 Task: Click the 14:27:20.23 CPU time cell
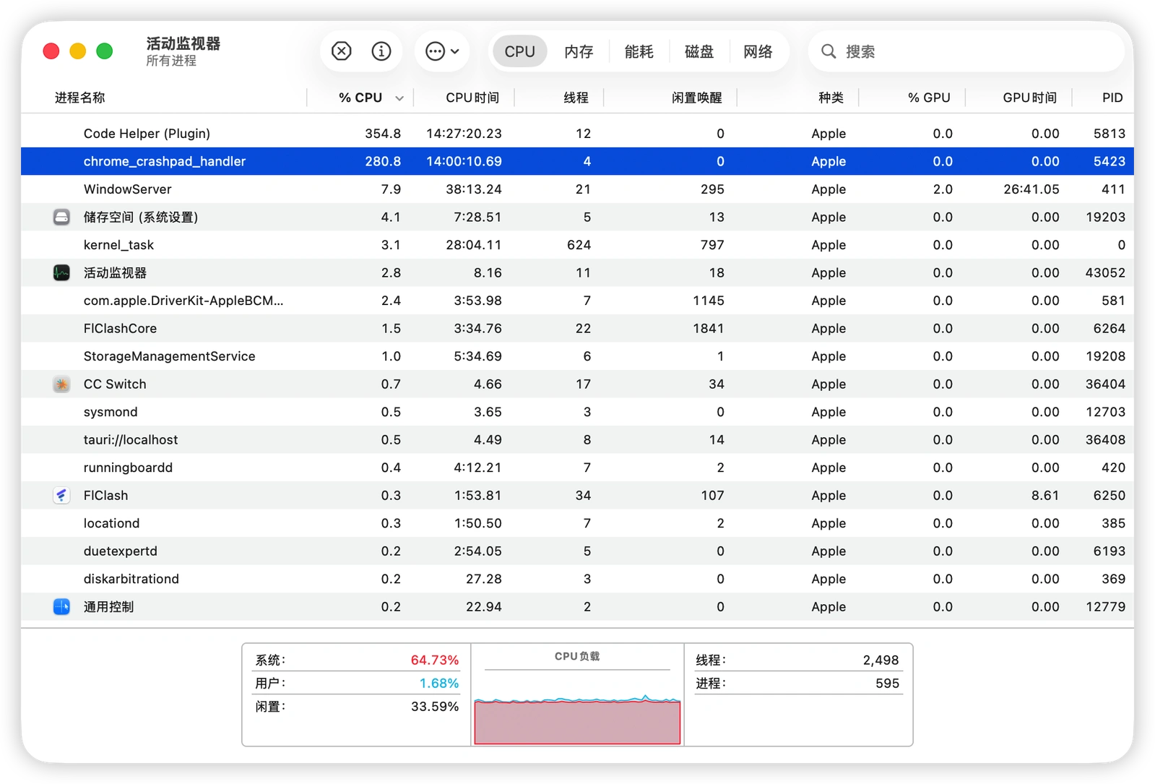tap(464, 133)
